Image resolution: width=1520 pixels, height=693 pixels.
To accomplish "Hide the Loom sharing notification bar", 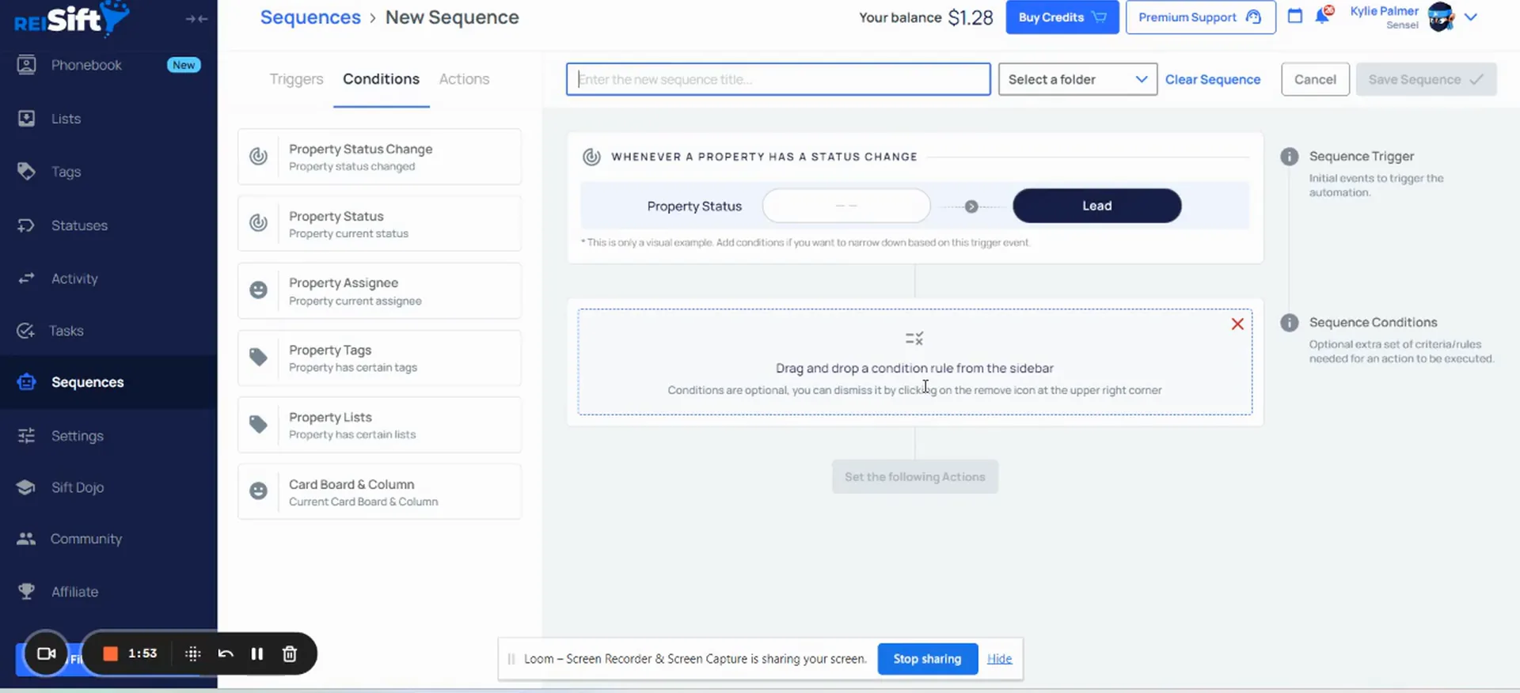I will click(x=999, y=659).
